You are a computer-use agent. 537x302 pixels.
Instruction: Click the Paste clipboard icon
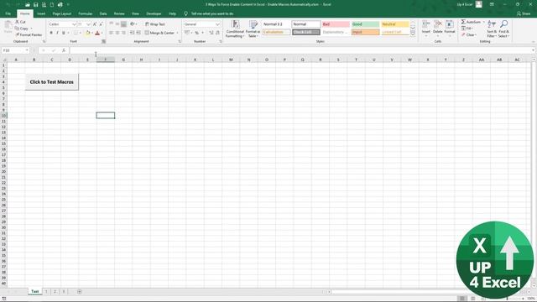pos(8,26)
